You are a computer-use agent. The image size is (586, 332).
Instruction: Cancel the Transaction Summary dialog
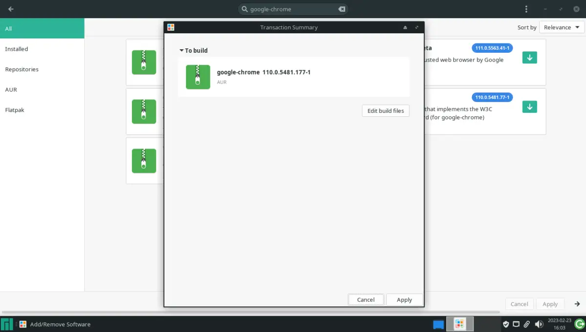click(366, 300)
